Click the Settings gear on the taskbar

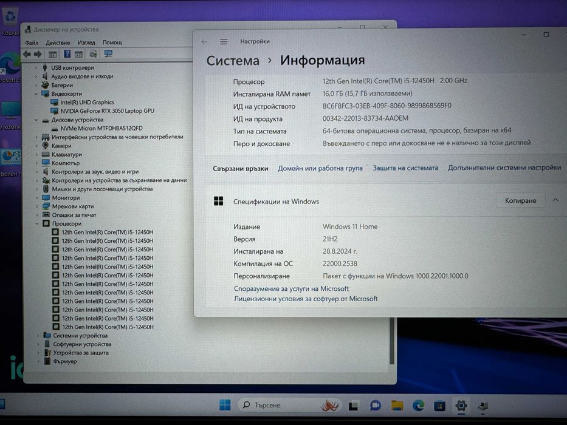coord(461,406)
